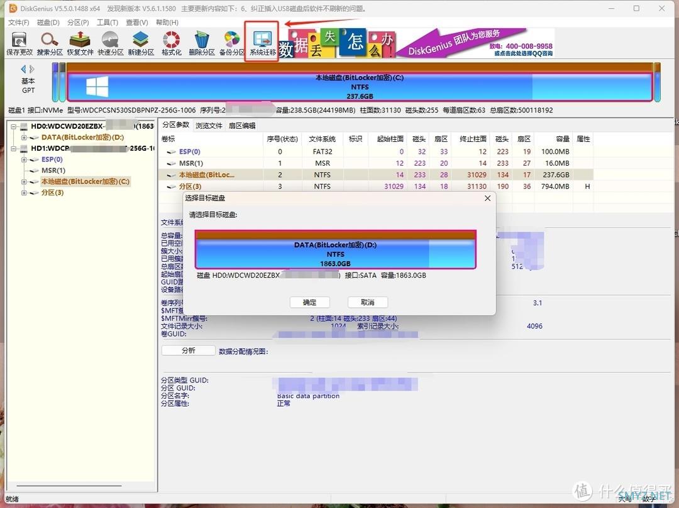The width and height of the screenshot is (679, 508).
Task: Select the DATA(D:) 1863.0GB target disk bar
Action: pyautogui.click(x=336, y=249)
